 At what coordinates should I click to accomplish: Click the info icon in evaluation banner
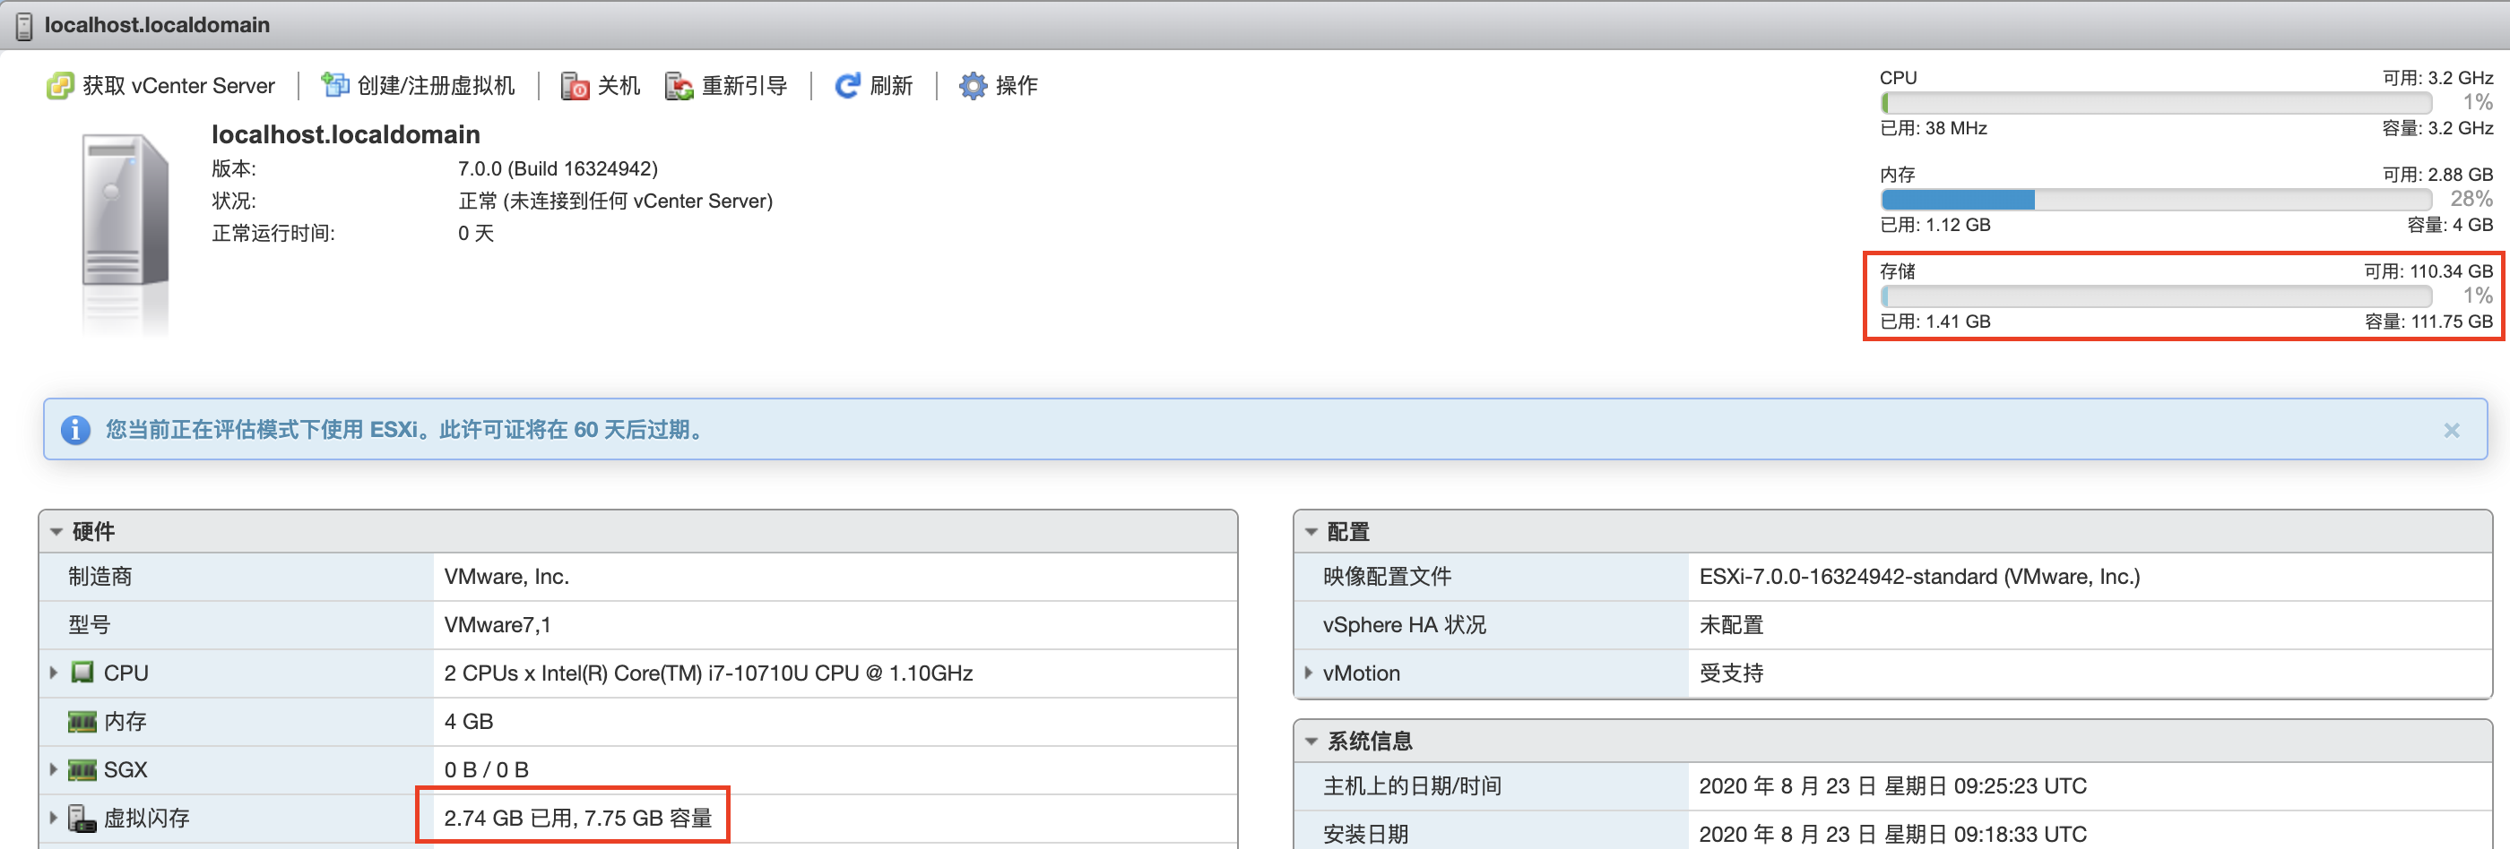tap(75, 429)
